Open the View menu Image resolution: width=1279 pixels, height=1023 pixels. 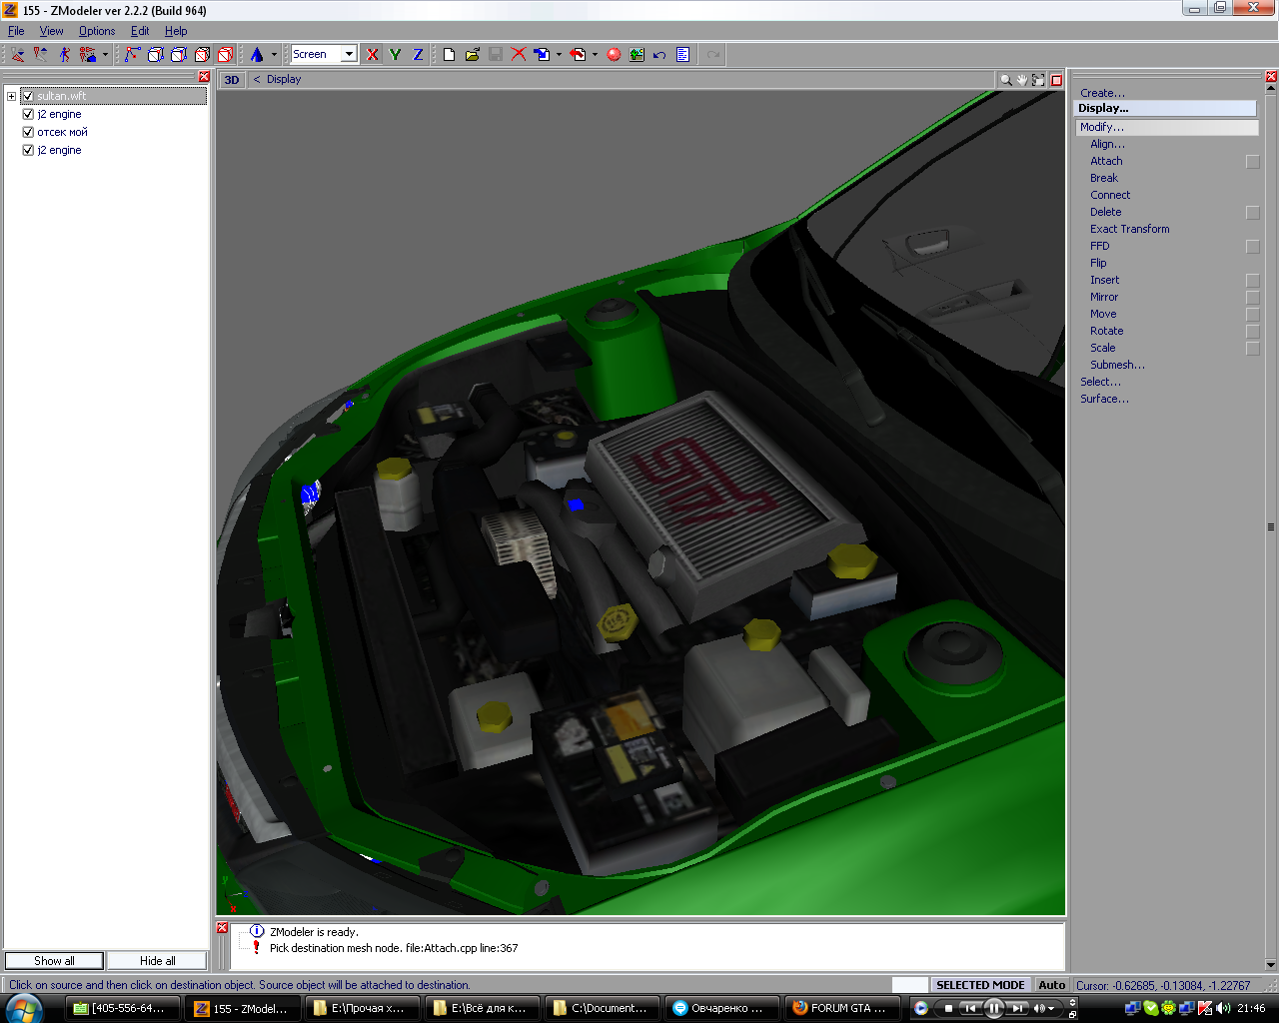51,31
